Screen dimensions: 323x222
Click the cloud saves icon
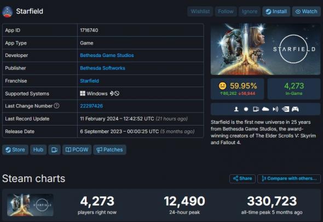click(x=266, y=109)
